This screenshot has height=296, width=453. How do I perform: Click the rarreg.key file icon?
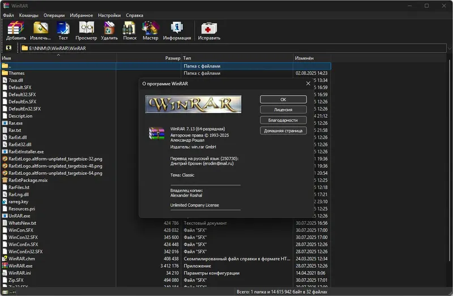click(5, 201)
